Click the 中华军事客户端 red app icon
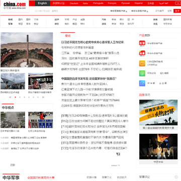The width and height of the screenshot is (181, 181). 142,43
